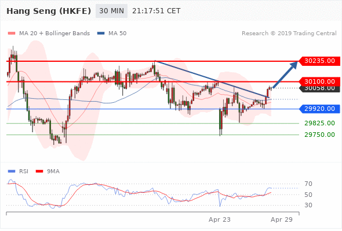This screenshot has height=231, width=342.
Task: Click the red 9MA legend swatch
Action: pos(39,172)
